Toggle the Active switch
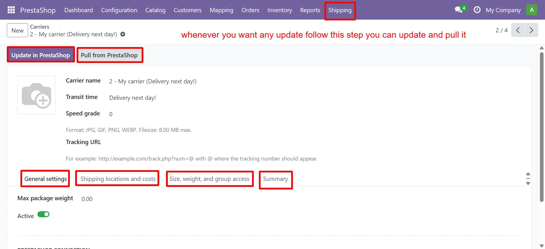545x249 pixels. pyautogui.click(x=43, y=214)
